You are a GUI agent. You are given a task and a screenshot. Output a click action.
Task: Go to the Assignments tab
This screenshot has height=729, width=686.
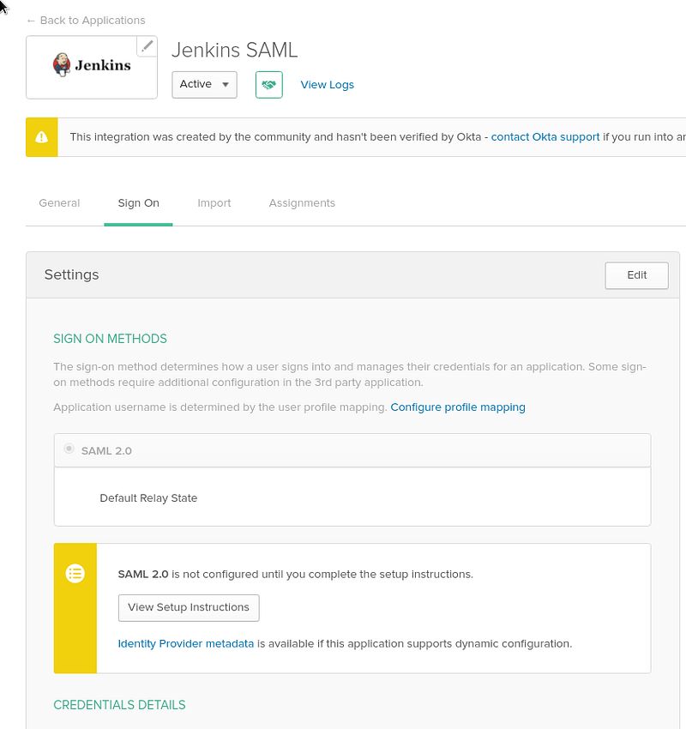click(302, 203)
